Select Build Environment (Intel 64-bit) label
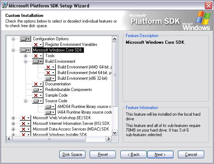214x164 pixels. pyautogui.click(x=84, y=73)
